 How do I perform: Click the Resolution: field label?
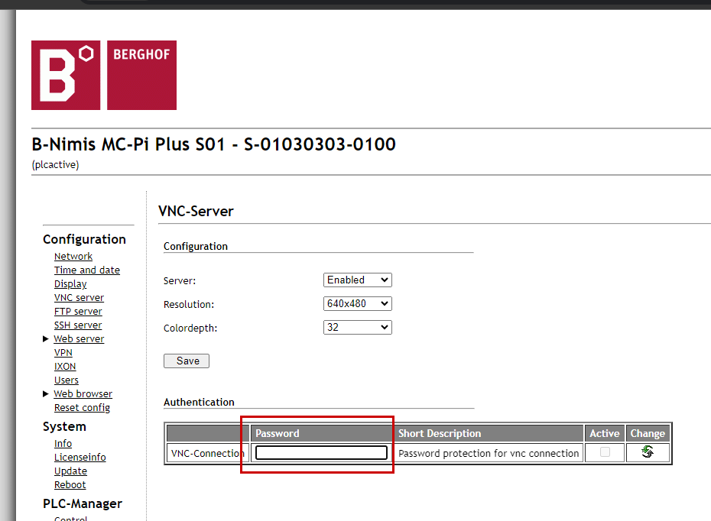pyautogui.click(x=189, y=305)
